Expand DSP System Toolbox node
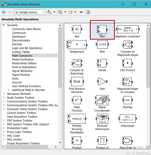This screenshot has height=155, width=151. (x=4, y=120)
